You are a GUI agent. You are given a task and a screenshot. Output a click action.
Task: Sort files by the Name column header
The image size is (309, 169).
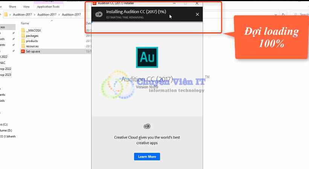click(x=25, y=23)
